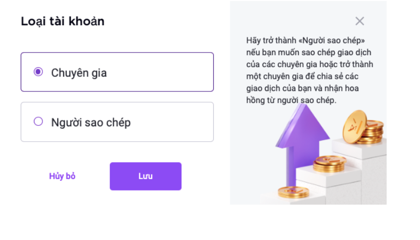Click the gold coin stack on the middle step
Screen dimensions: 420x240
pos(329,164)
